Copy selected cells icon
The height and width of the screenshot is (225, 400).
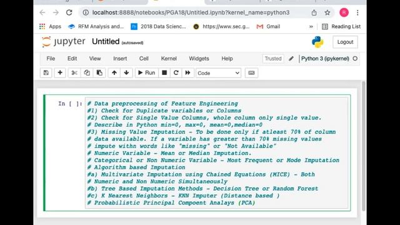(x=87, y=73)
